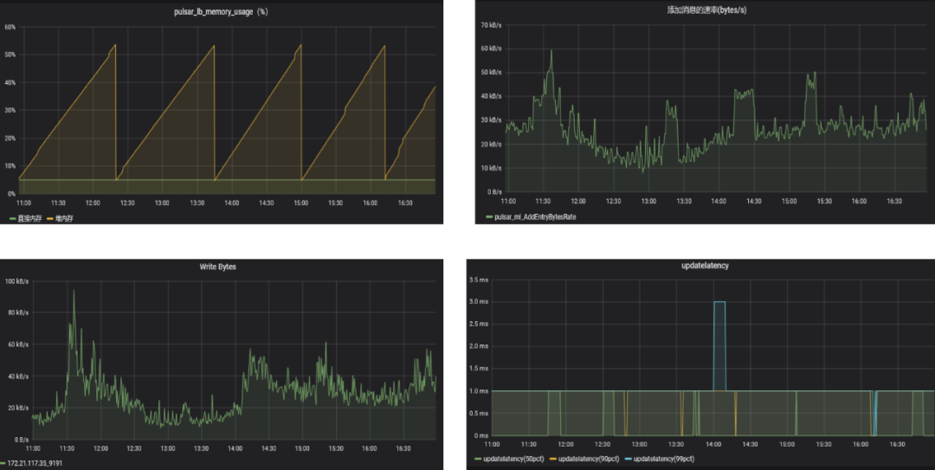Click the green swatch beside pulsar_ml_AddEntryBytesRate
Image resolution: width=935 pixels, height=470 pixels.
[489, 216]
